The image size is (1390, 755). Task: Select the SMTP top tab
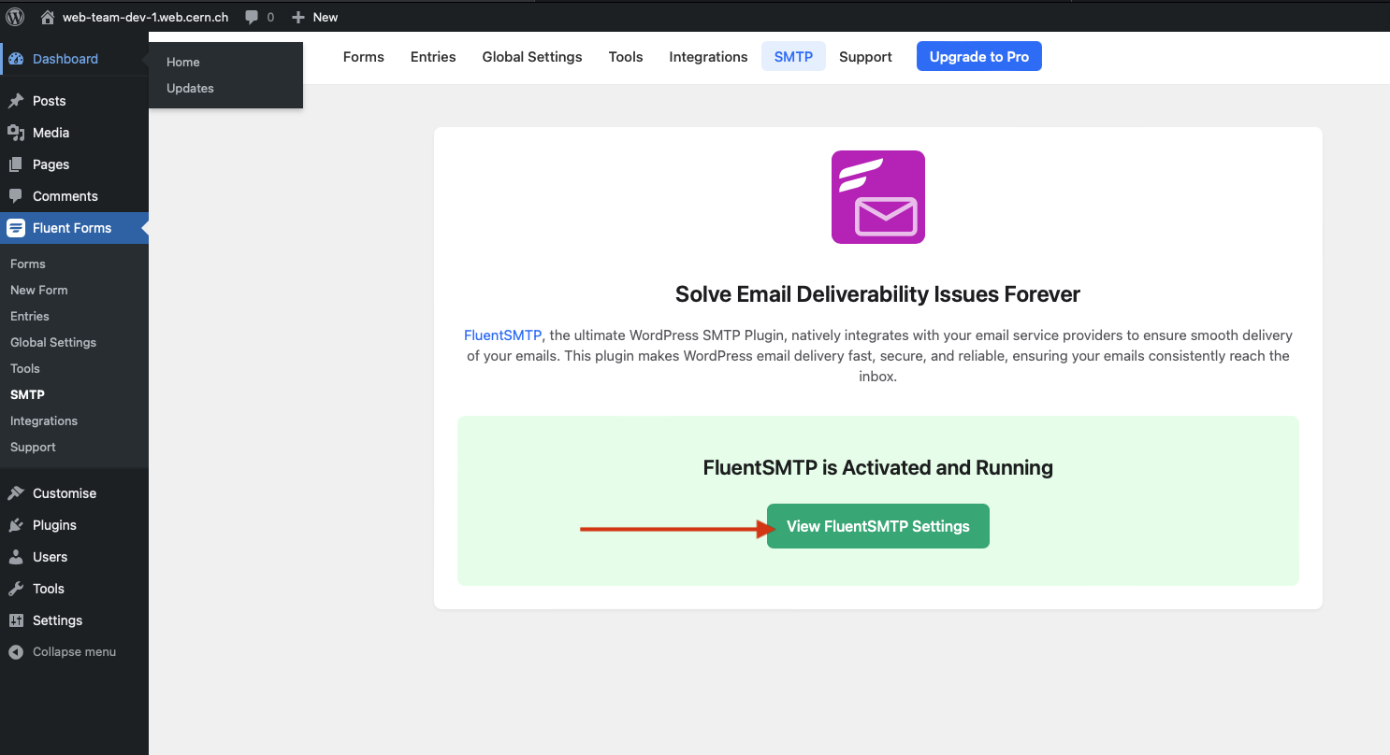[793, 57]
